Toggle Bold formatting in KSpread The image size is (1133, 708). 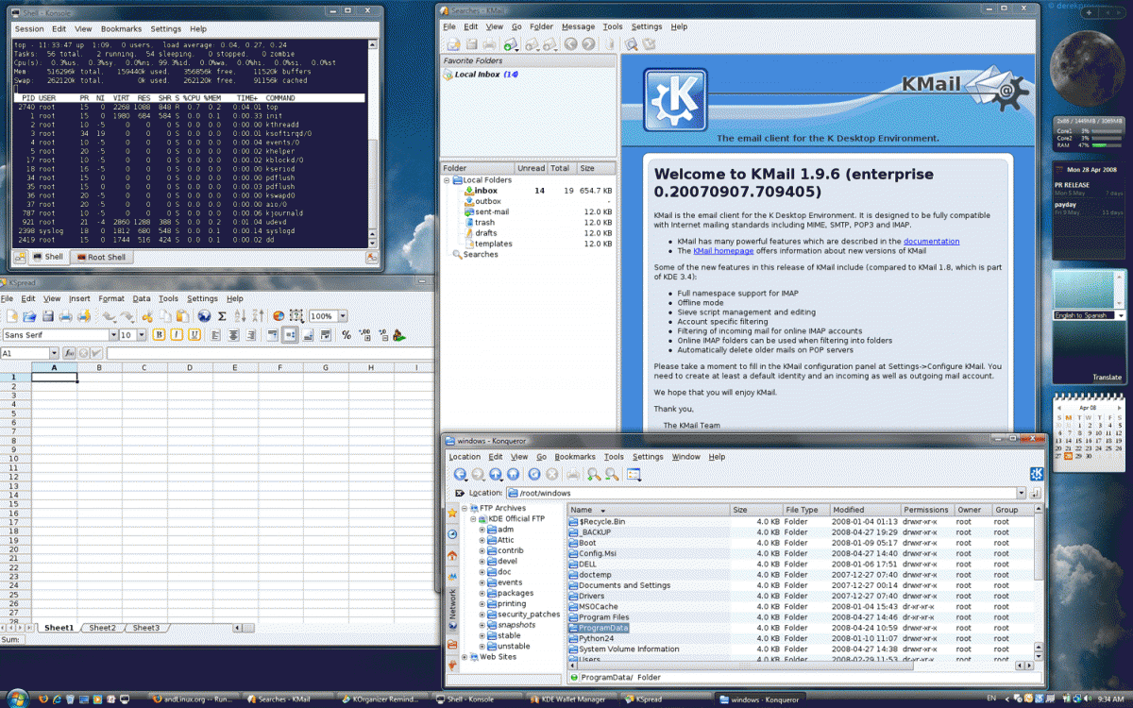pyautogui.click(x=159, y=335)
